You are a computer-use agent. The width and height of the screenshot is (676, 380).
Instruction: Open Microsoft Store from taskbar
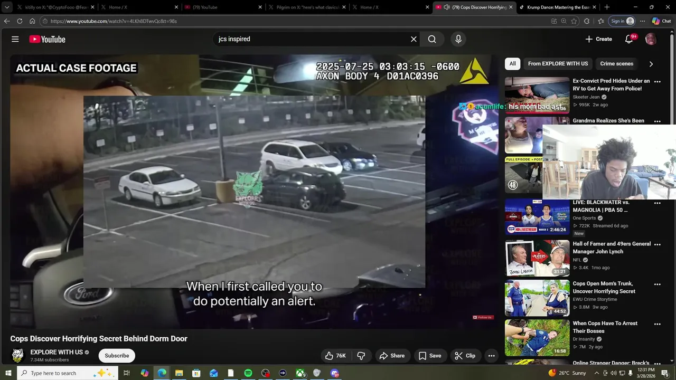pyautogui.click(x=196, y=373)
